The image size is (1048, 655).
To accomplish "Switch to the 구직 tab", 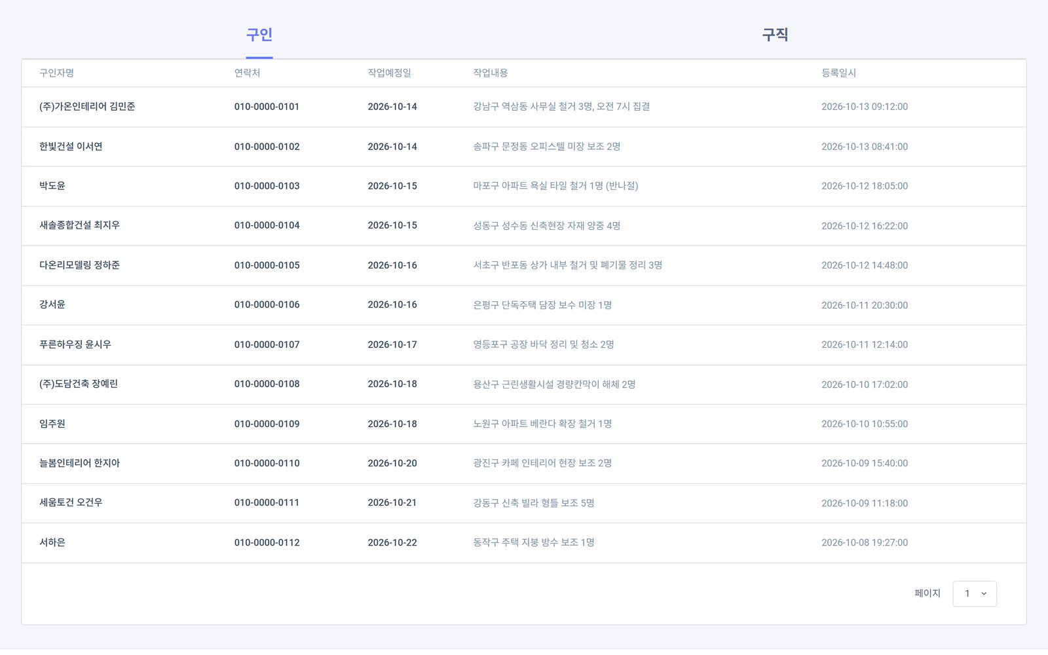I will 775,35.
